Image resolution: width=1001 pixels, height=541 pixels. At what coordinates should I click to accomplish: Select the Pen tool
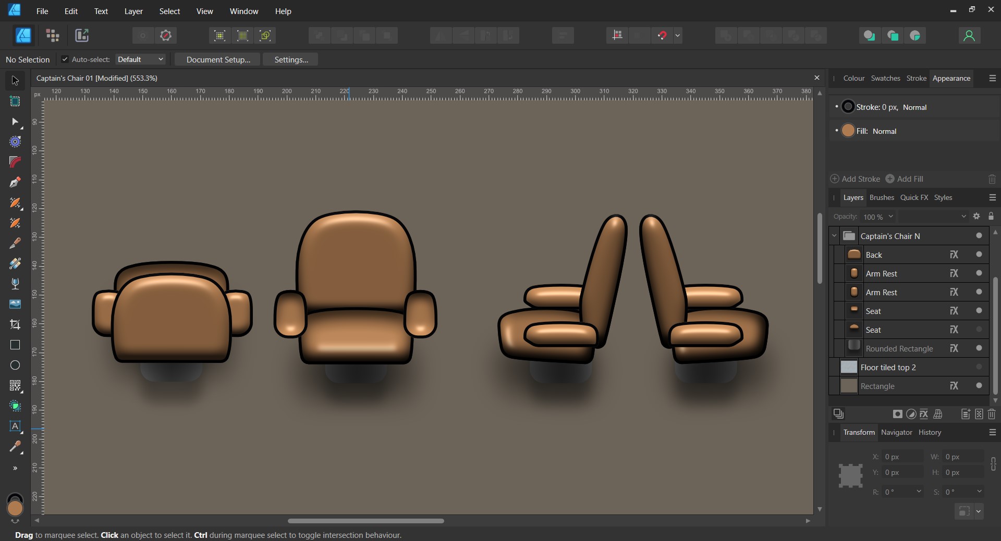pos(15,182)
